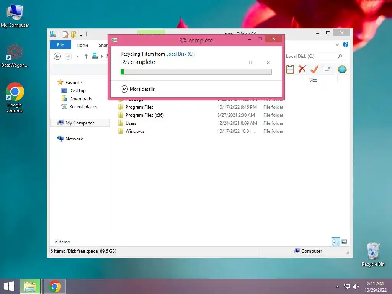Open the Recycle Bin on the desktop
Image resolution: width=392 pixels, height=294 pixels.
point(373,254)
